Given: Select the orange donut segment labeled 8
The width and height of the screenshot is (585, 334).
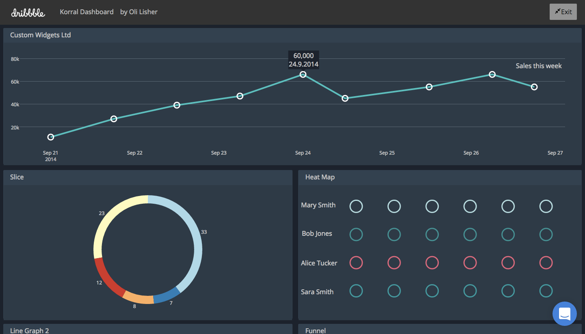Looking at the screenshot, I should pos(137,298).
